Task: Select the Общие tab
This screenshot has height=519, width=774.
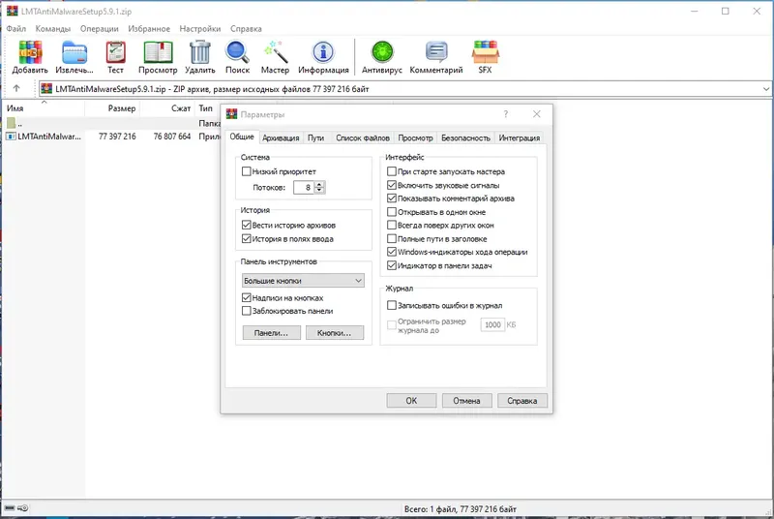Action: pos(242,137)
